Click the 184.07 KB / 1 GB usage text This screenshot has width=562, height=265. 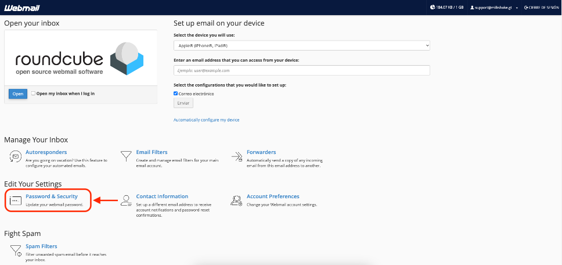tap(449, 8)
